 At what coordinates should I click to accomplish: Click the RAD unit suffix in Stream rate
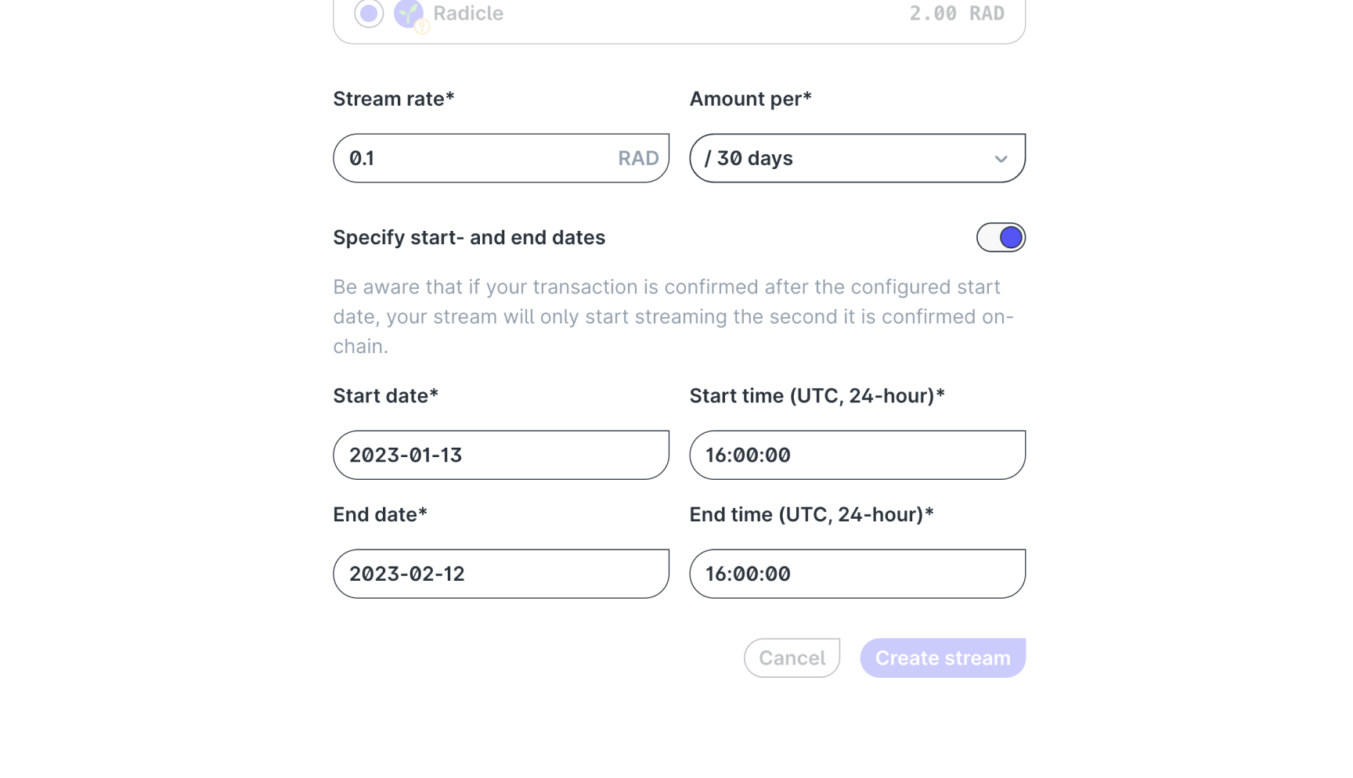tap(638, 158)
